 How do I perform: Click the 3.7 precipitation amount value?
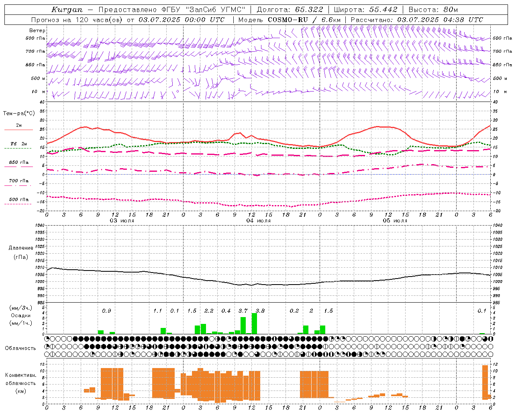point(243,311)
